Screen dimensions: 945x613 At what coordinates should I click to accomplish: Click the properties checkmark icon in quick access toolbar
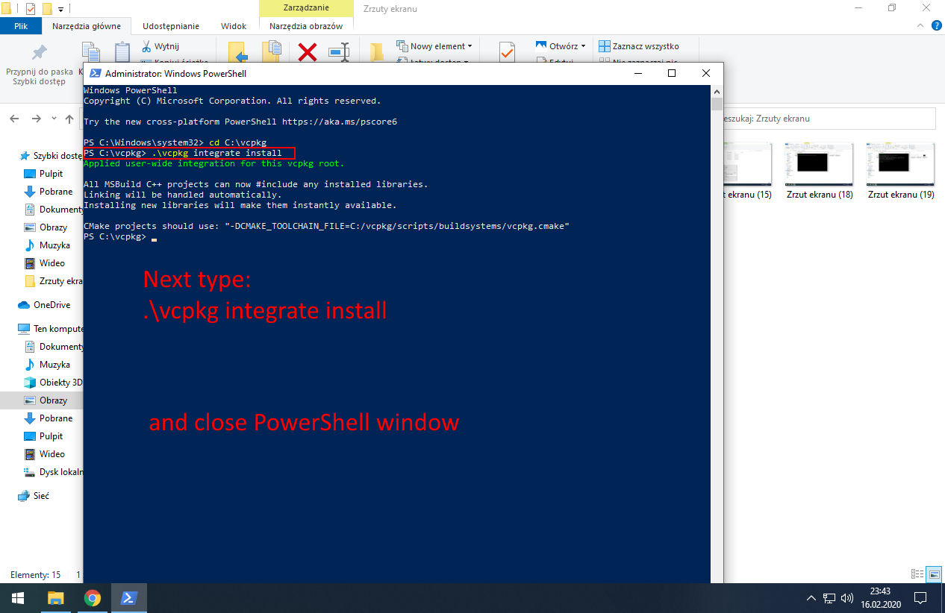31,8
